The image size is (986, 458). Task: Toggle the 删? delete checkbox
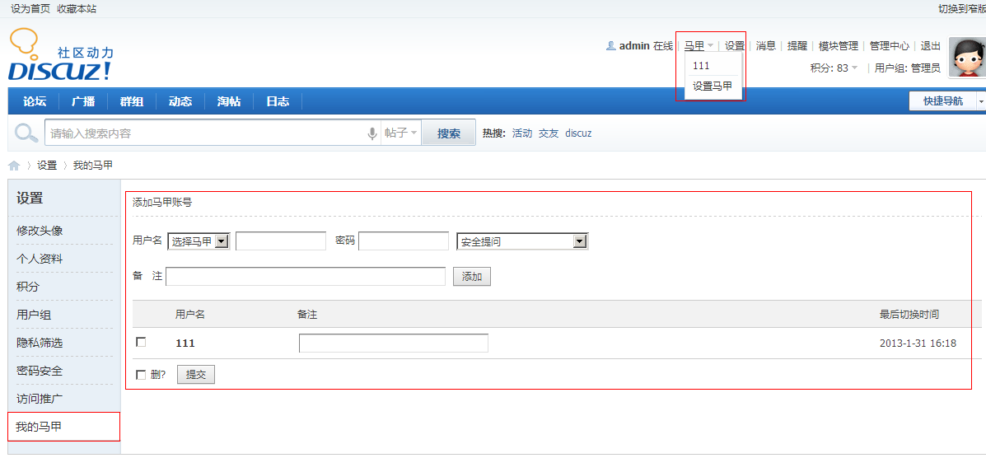coord(141,375)
